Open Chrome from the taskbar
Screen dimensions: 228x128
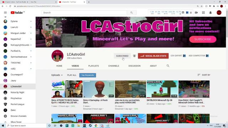pos(96,126)
